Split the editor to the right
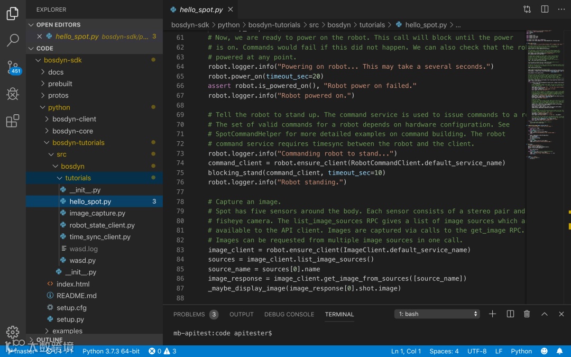The width and height of the screenshot is (571, 357). pyautogui.click(x=545, y=10)
